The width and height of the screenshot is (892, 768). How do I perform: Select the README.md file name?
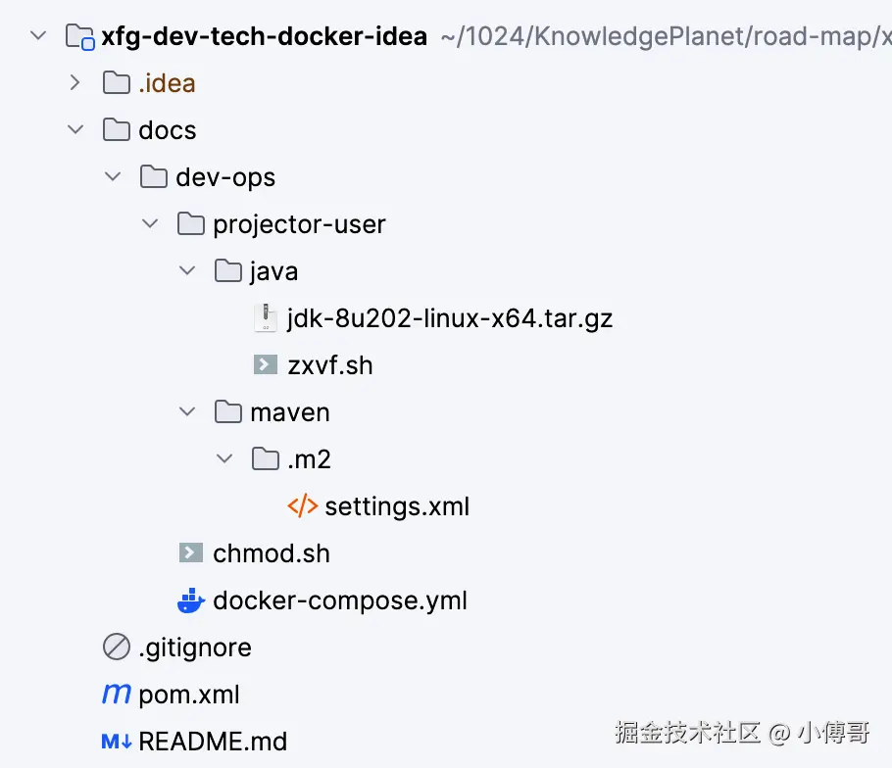tap(213, 742)
